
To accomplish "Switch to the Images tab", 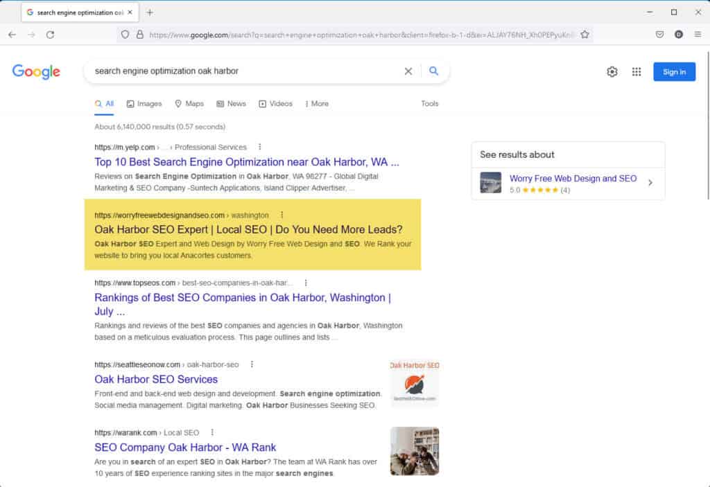I will point(144,104).
